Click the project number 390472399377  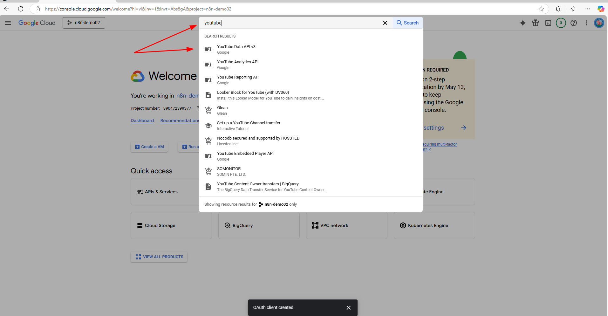tap(177, 108)
